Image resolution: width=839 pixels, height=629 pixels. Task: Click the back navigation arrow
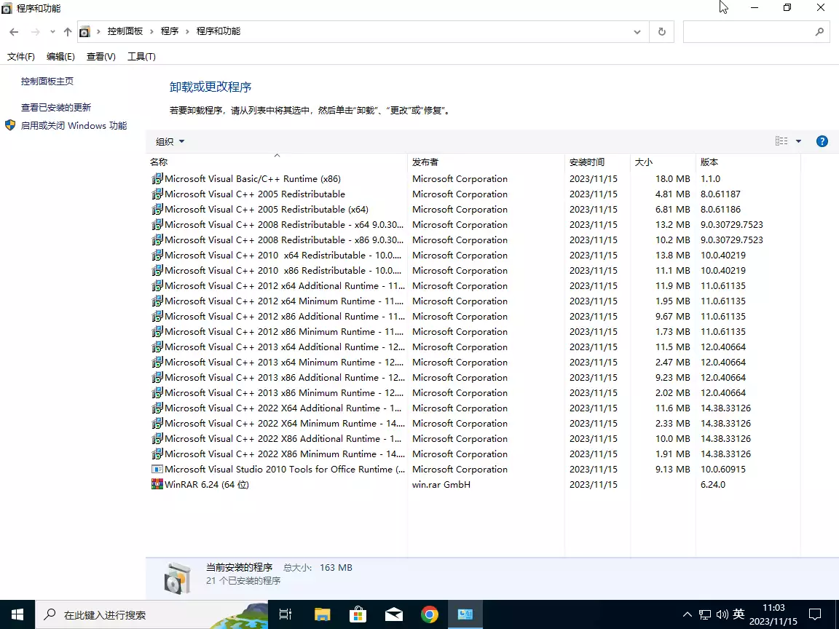(13, 31)
